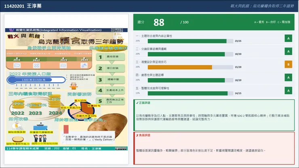Screen dimensions: 299x168
Task: Click criterion label 三、視覺設計與呈現技巧
Action: click(151, 62)
